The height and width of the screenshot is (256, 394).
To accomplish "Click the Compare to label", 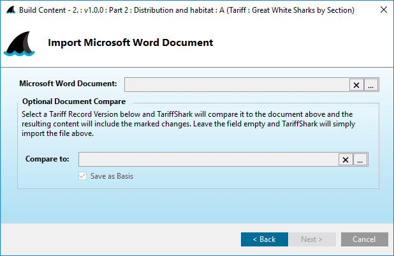I will (47, 160).
